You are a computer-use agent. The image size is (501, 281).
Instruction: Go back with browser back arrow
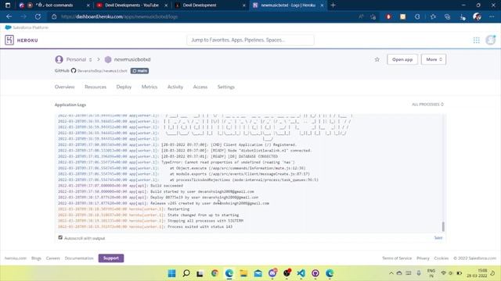[9, 16]
